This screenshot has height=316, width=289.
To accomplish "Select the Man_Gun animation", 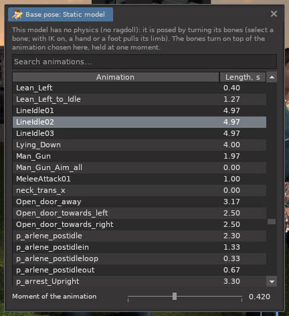I will (139, 156).
